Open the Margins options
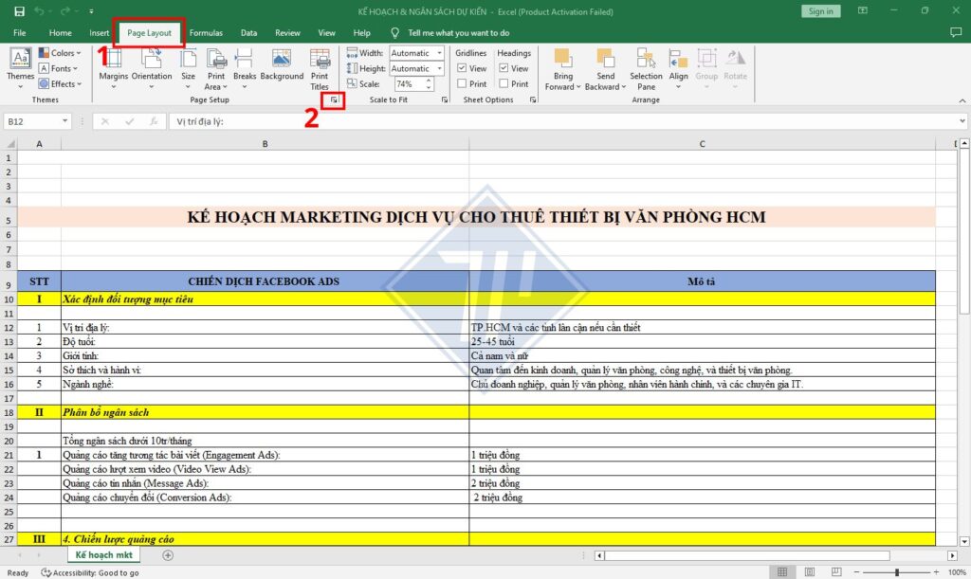This screenshot has width=971, height=579. [x=113, y=66]
